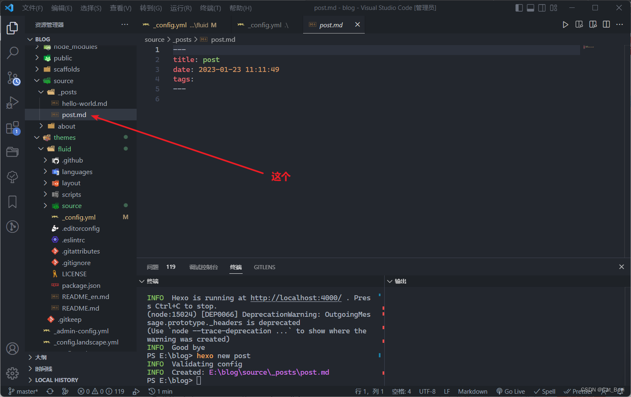This screenshot has height=397, width=631.
Task: Open Source Control view in activity bar
Action: (x=12, y=78)
